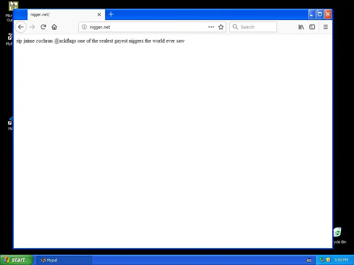Screen dimensions: 354x265
Task: Open a new tab with plus button
Action: 111,14
